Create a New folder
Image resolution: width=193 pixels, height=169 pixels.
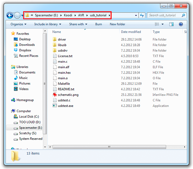[x=117, y=24]
